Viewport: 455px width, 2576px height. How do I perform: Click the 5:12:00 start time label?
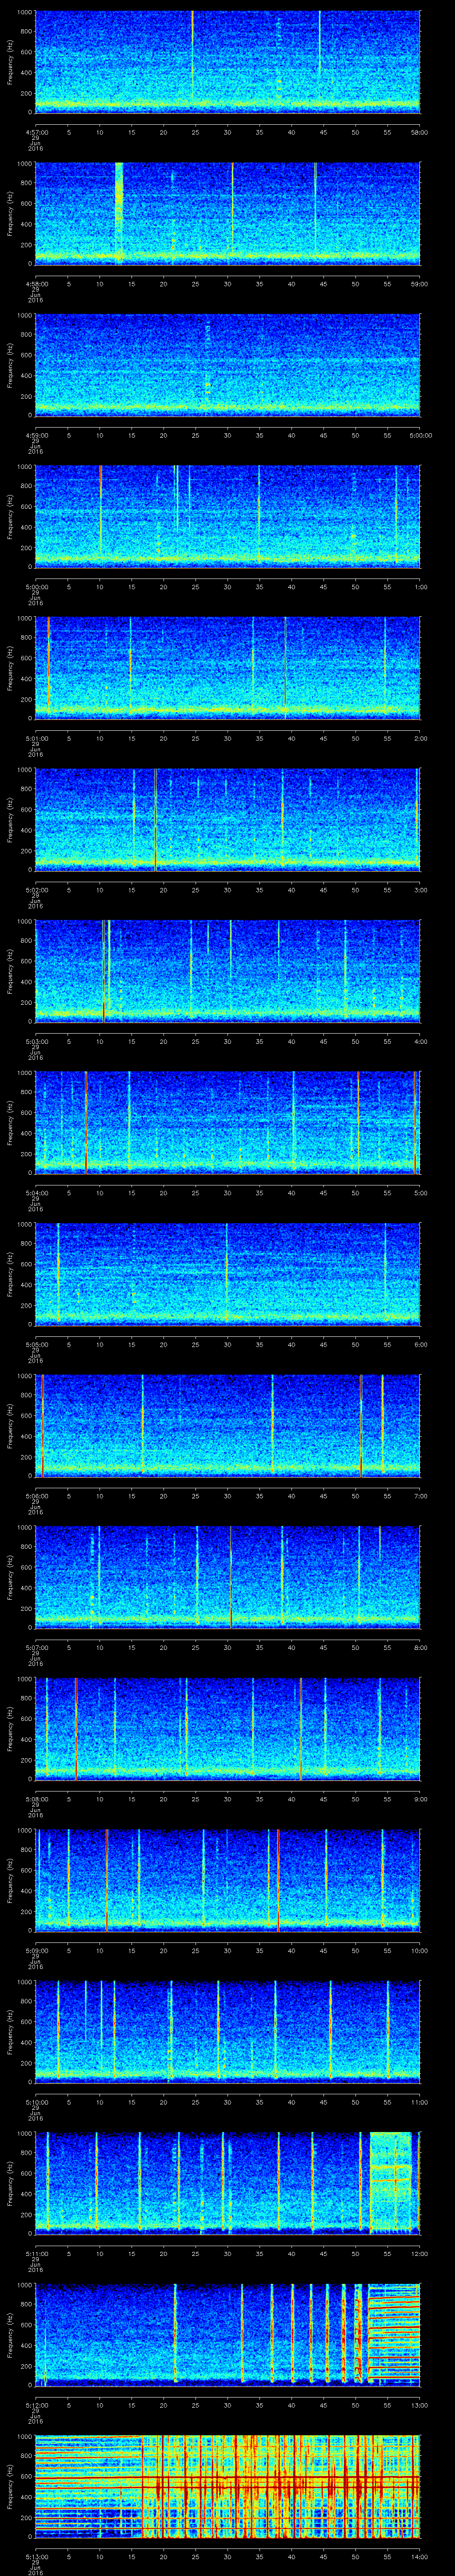tap(37, 2405)
